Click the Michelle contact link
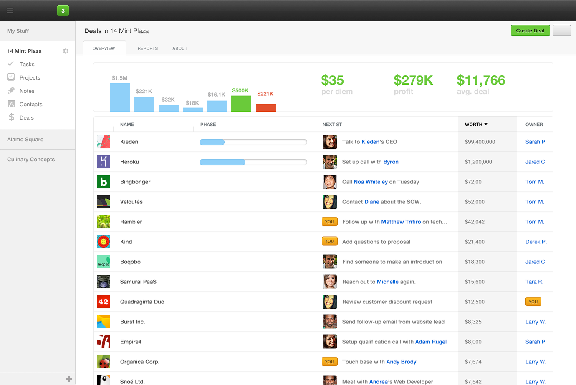 (388, 282)
